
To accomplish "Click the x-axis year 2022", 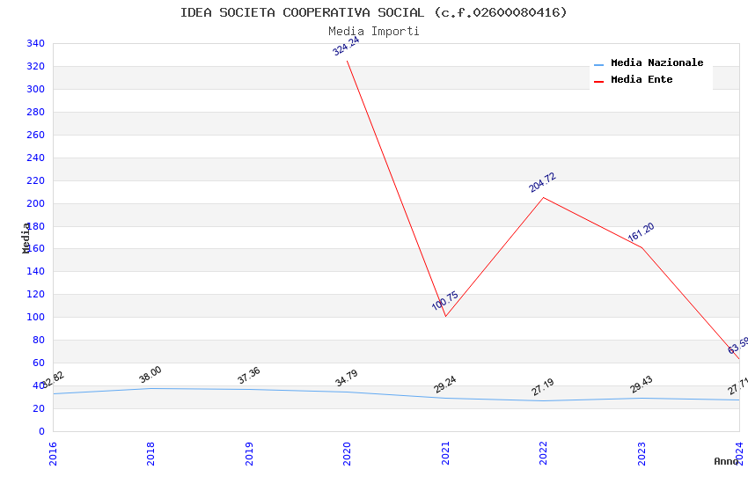I will (543, 453).
